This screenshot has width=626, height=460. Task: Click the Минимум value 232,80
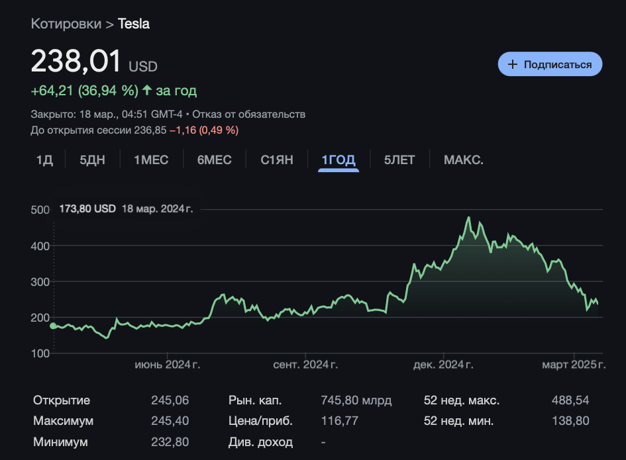[170, 442]
